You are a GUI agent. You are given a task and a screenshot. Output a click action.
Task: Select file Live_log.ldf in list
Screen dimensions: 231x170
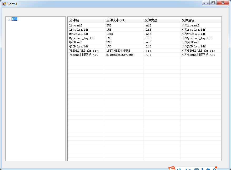[79, 30]
